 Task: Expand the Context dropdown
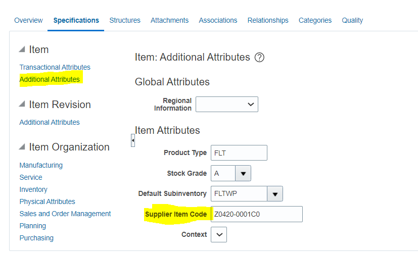tap(219, 235)
